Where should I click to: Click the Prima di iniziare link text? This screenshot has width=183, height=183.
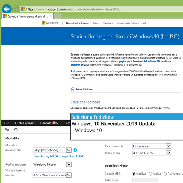(84, 89)
